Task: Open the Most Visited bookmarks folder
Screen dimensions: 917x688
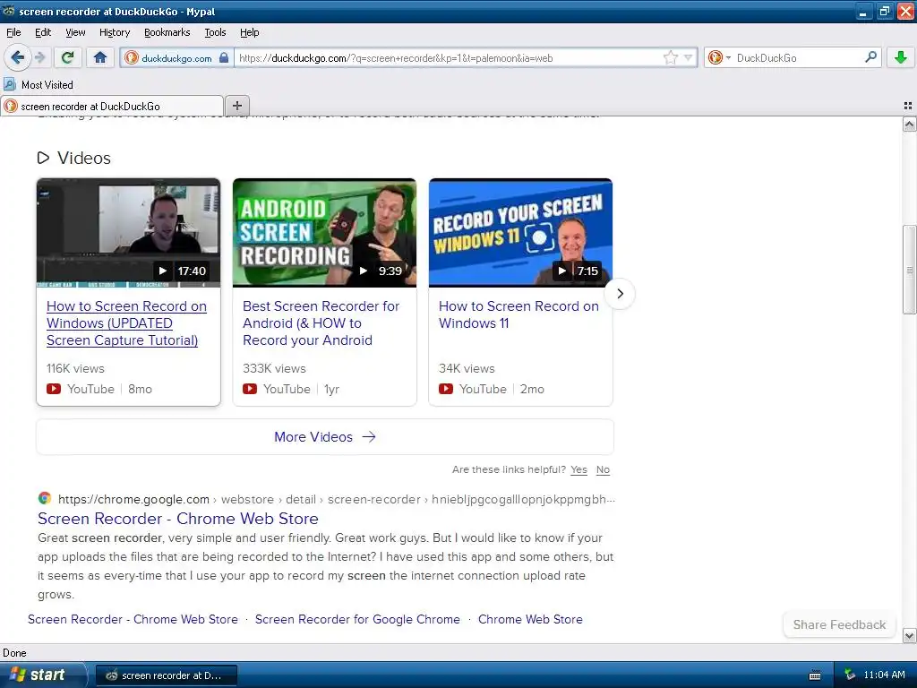Action: point(39,85)
